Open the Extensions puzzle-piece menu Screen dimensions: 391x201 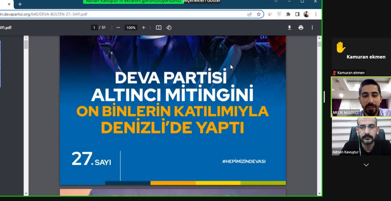[x=288, y=14]
